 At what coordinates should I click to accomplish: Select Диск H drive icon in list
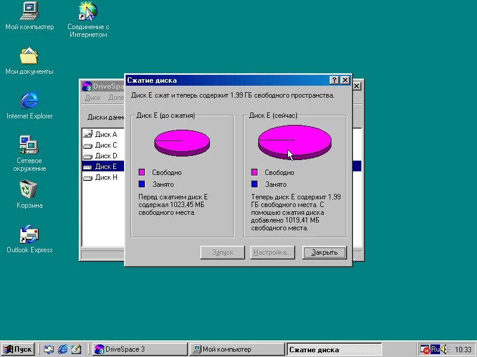coord(88,177)
